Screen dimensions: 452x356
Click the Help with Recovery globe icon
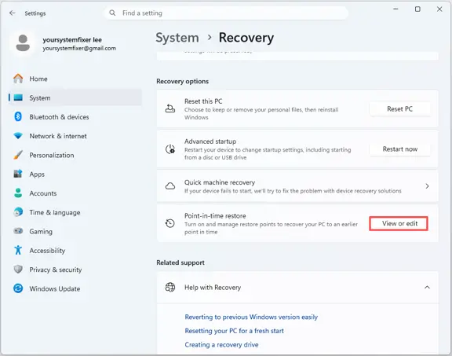[x=170, y=288]
